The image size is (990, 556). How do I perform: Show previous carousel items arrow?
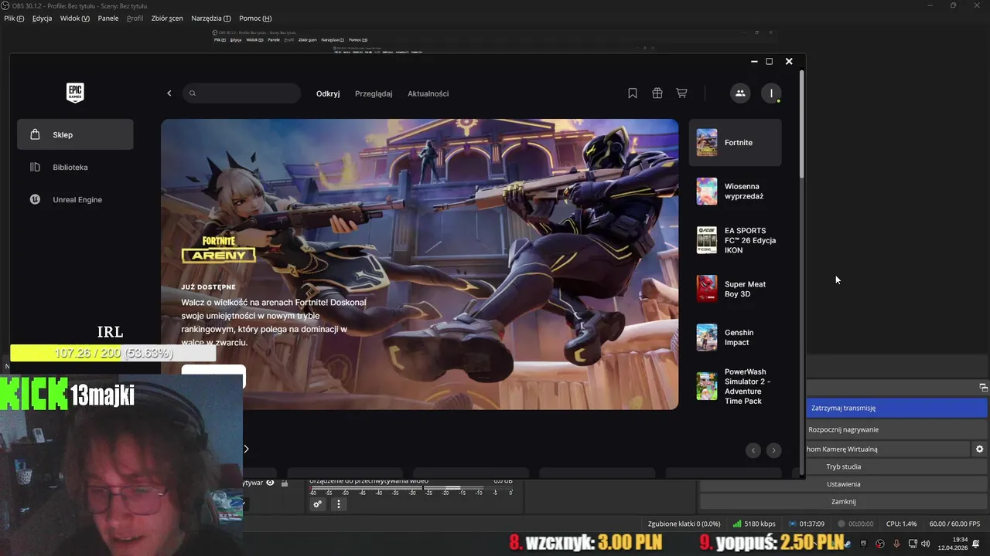click(x=753, y=450)
